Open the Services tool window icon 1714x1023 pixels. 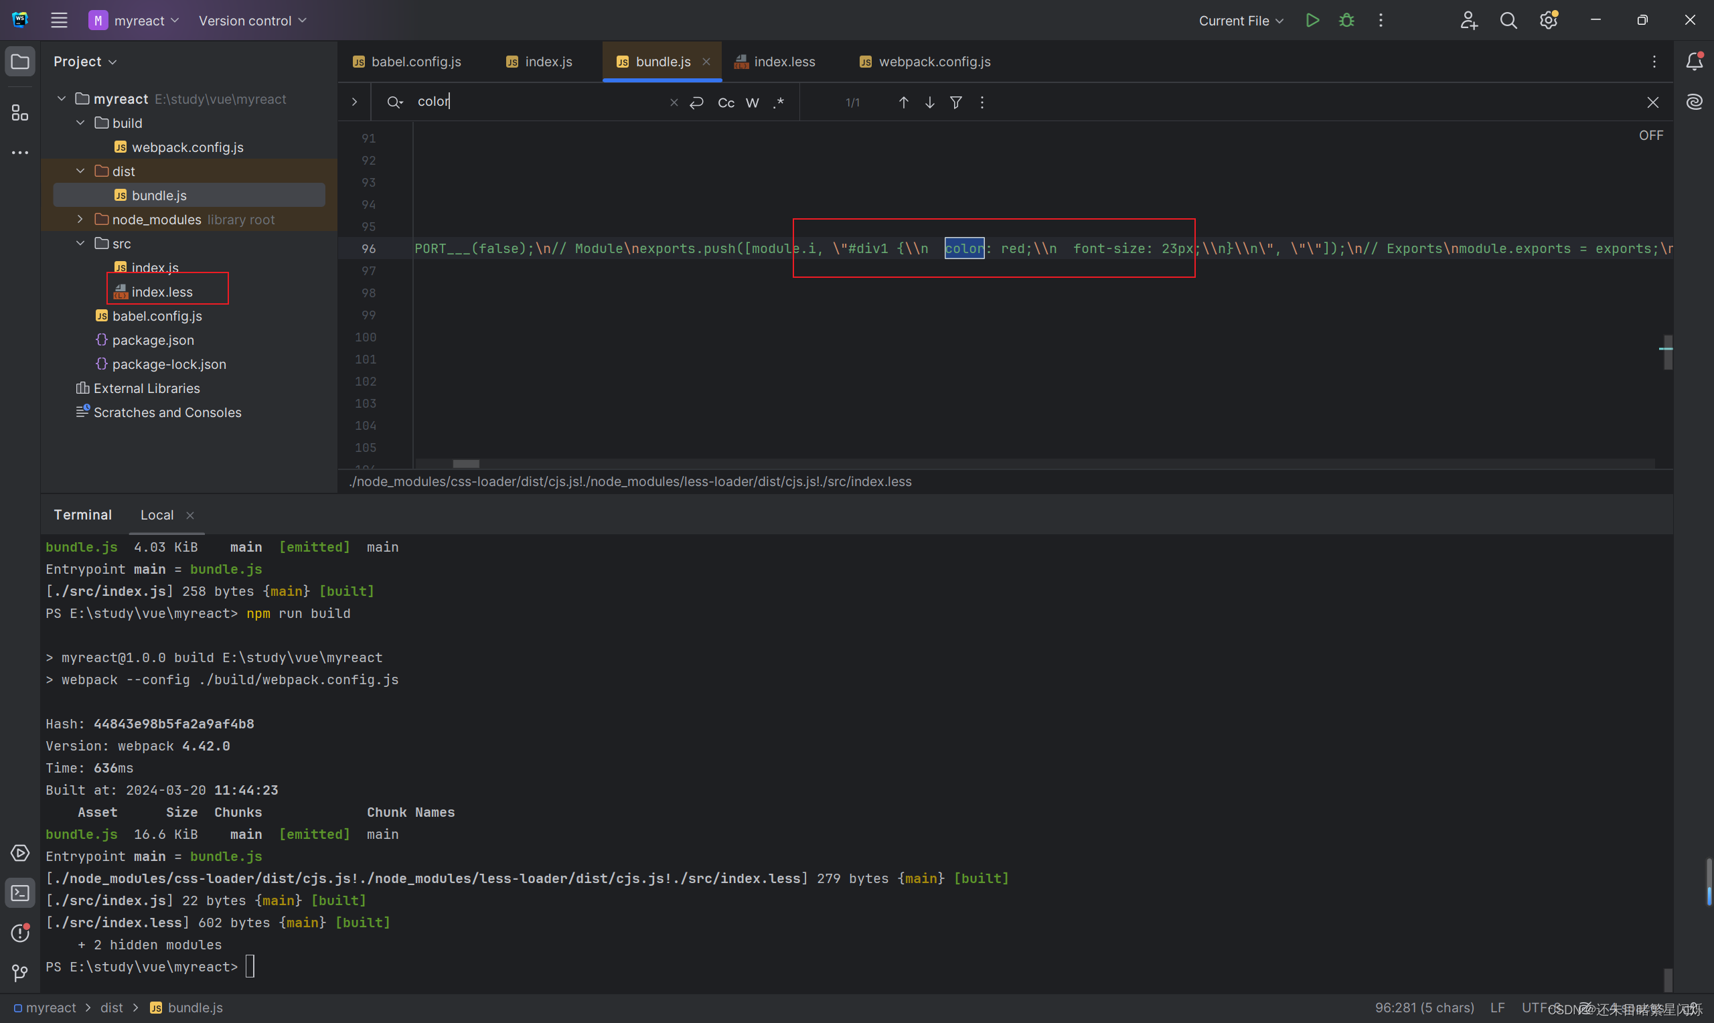click(x=20, y=853)
